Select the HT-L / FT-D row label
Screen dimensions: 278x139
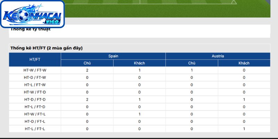click(35, 107)
